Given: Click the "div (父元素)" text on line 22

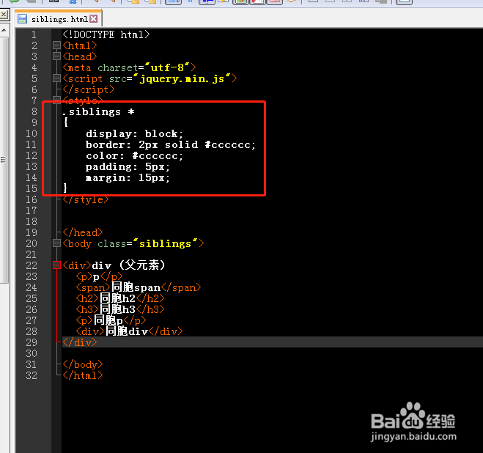Looking at the screenshot, I should click(128, 265).
